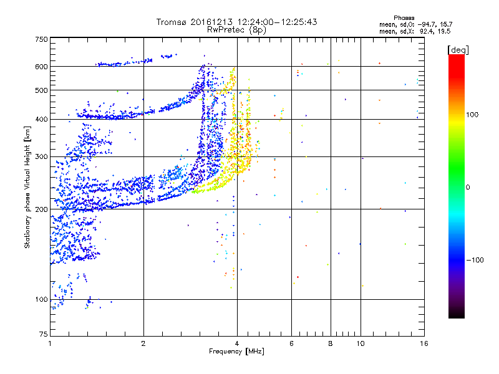
Task: Click the colorbar '100' tick label
Action: (472, 115)
